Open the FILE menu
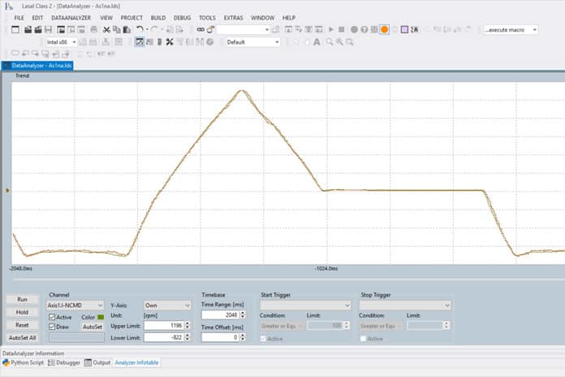Screen dimensions: 565x377 pyautogui.click(x=19, y=18)
